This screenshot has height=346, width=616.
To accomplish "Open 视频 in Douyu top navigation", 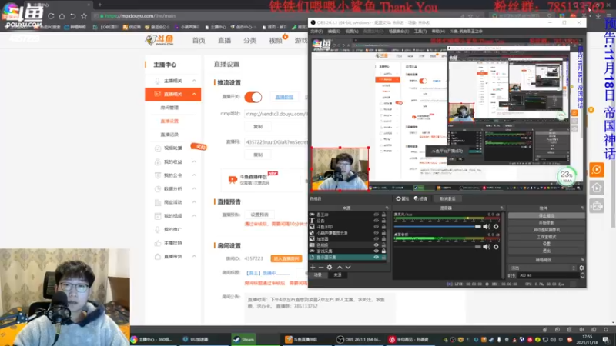I will tap(276, 41).
